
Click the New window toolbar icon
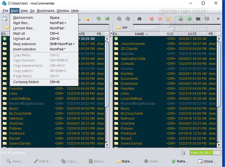[x=5, y=19]
